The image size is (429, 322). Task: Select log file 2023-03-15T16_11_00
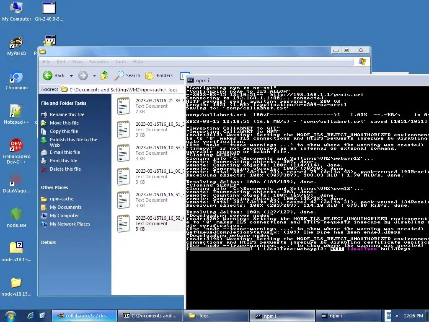(150, 177)
